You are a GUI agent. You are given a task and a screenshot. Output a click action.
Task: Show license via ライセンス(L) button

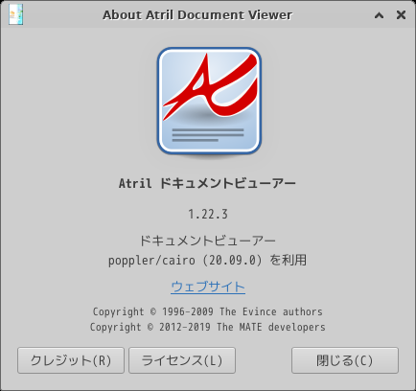tap(182, 360)
